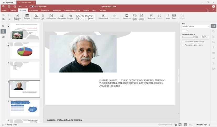217x127 pixels.
Task: Select the cloud shape in the shape gallery
Action: [x=77, y=16]
